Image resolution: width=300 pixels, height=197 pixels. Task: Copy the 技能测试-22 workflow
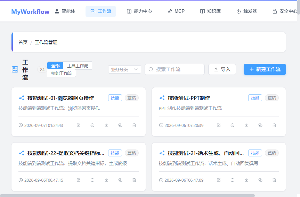coord(120,180)
